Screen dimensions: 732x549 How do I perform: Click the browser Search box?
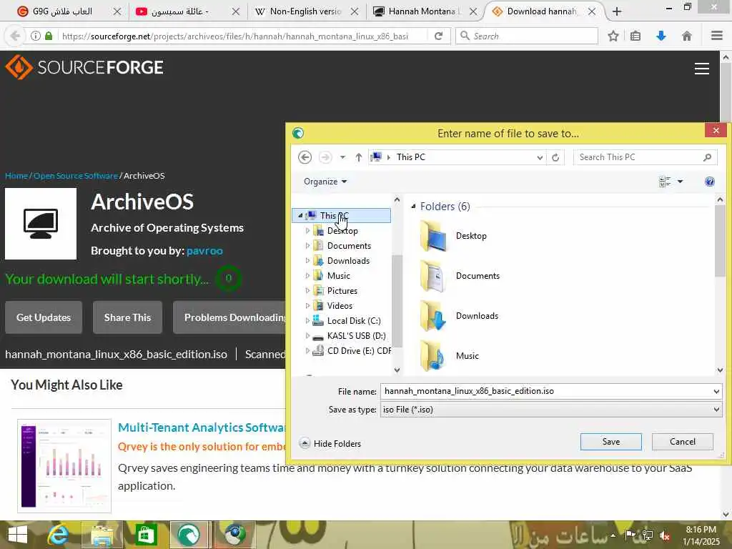point(527,36)
